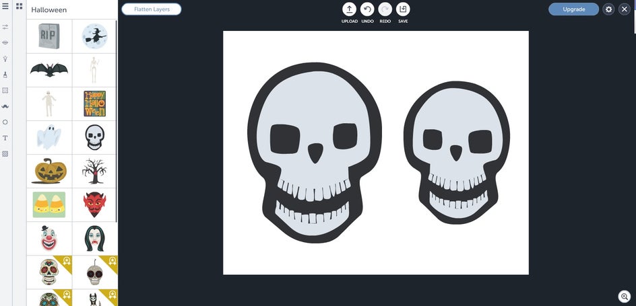636x306 pixels.
Task: Add the skull sticker from the panel
Action: tap(94, 137)
